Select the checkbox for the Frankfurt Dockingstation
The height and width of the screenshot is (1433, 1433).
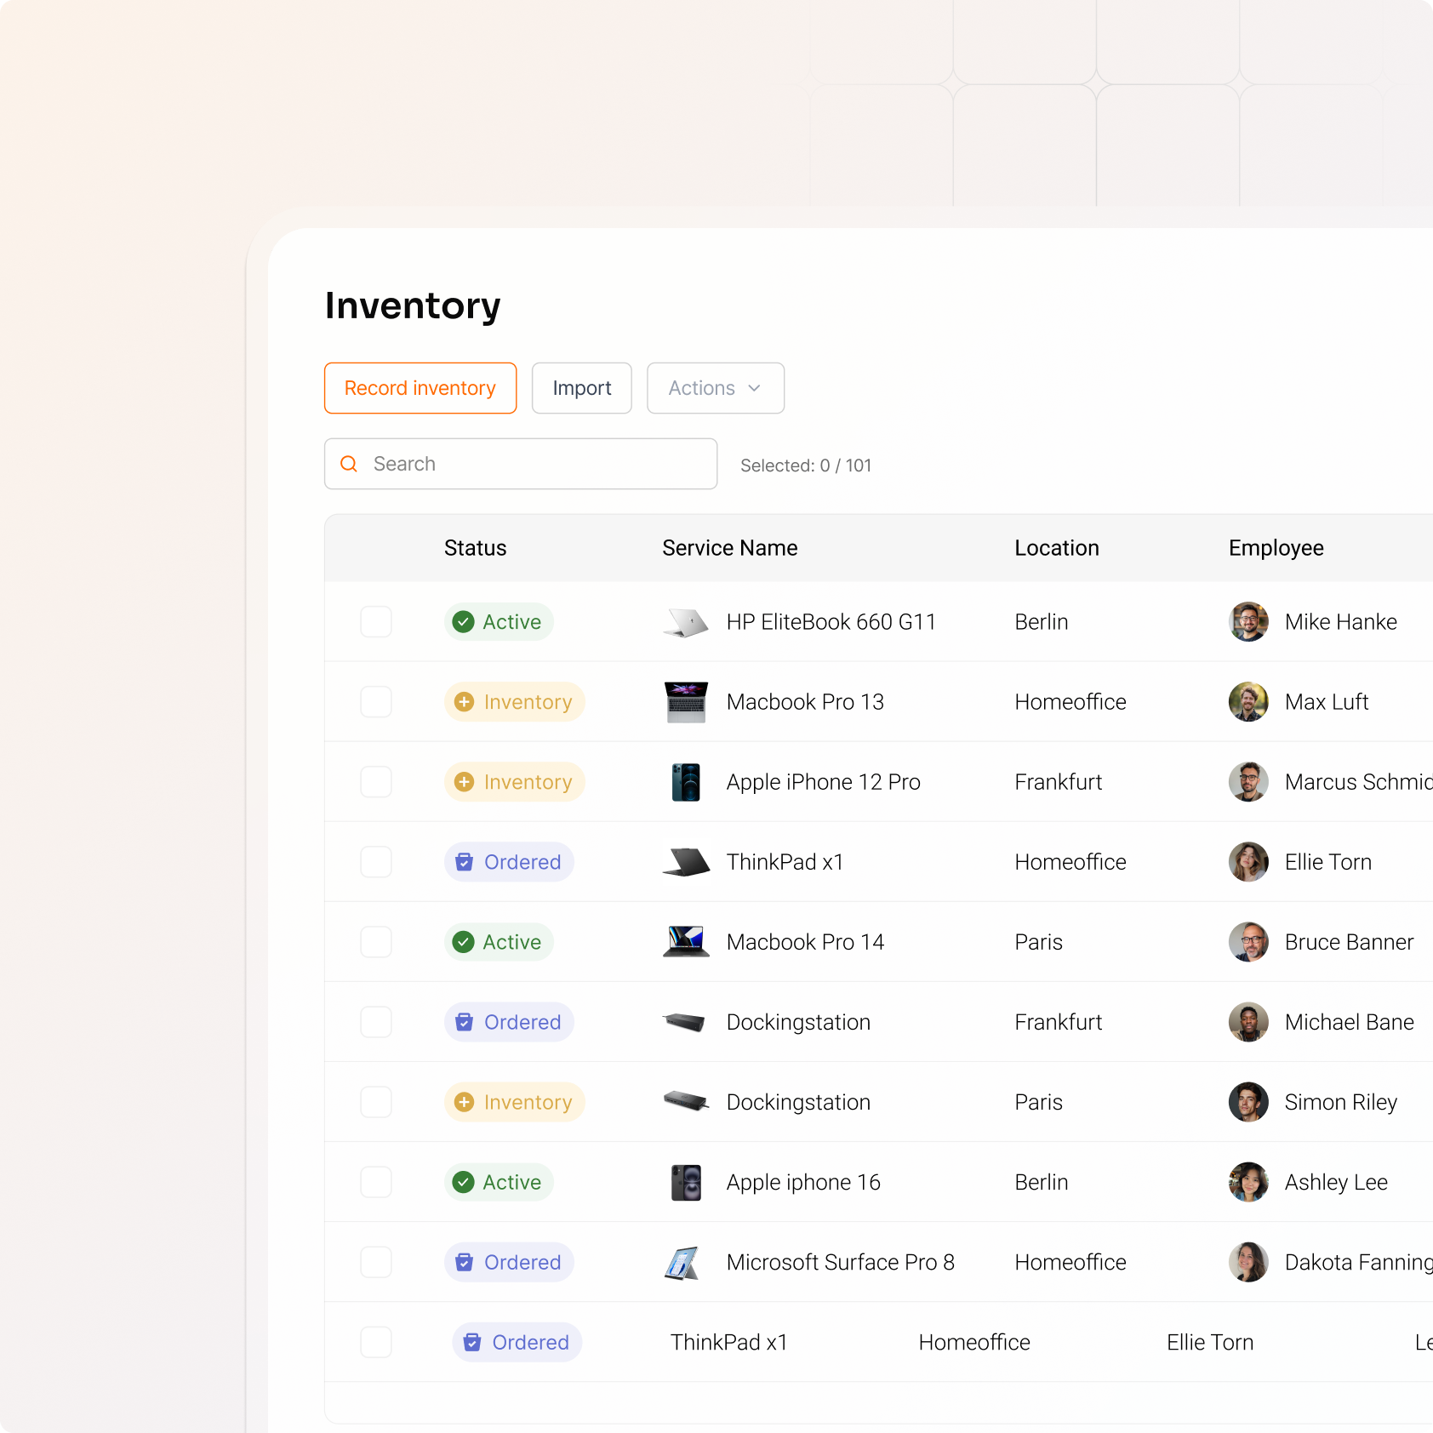(376, 1022)
